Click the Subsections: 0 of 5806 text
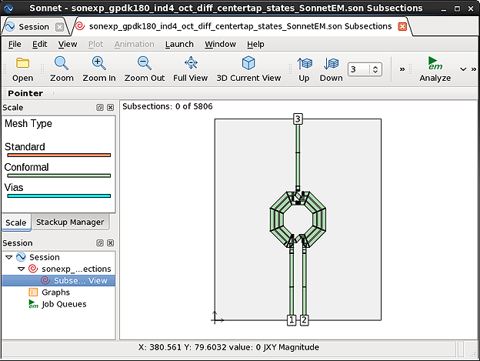This screenshot has width=480, height=361. coord(168,106)
